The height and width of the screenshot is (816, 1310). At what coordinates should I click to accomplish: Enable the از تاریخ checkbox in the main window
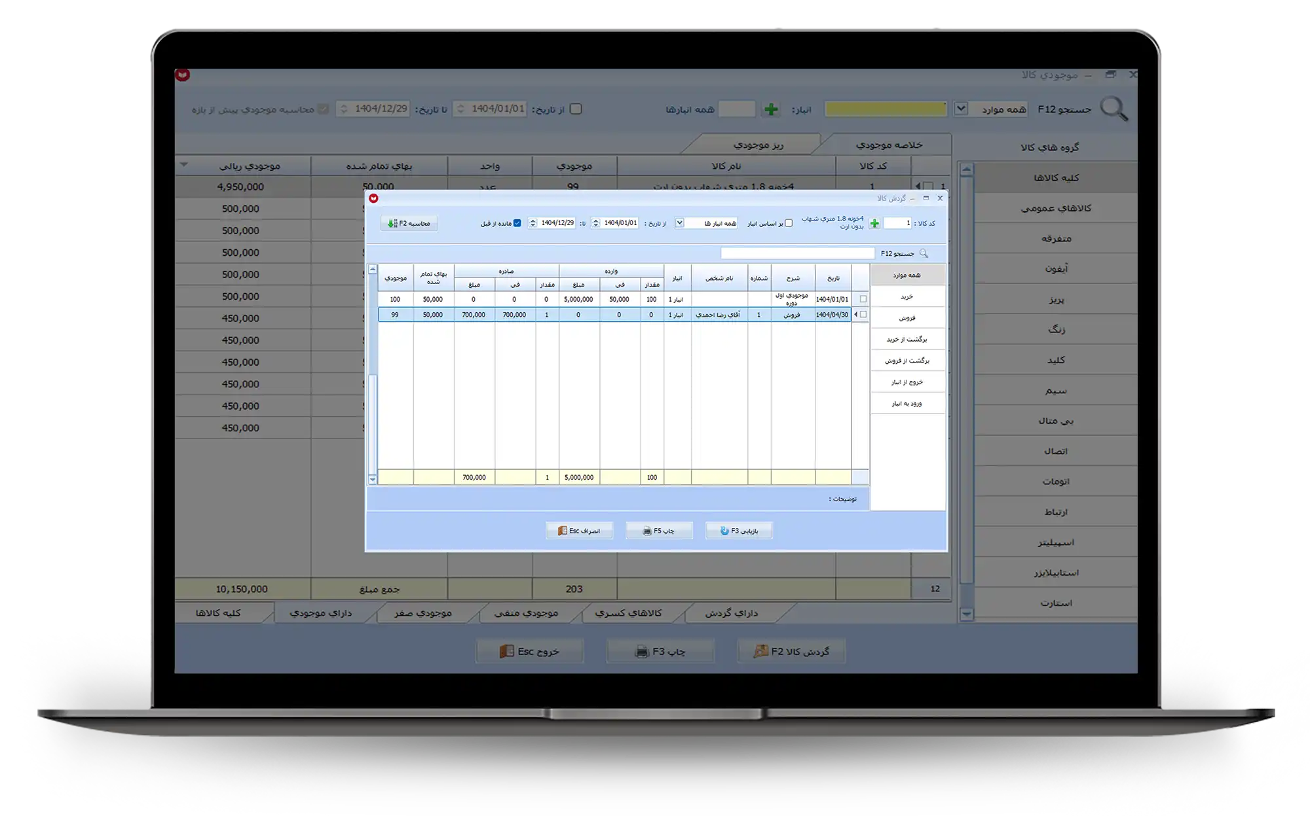576,109
